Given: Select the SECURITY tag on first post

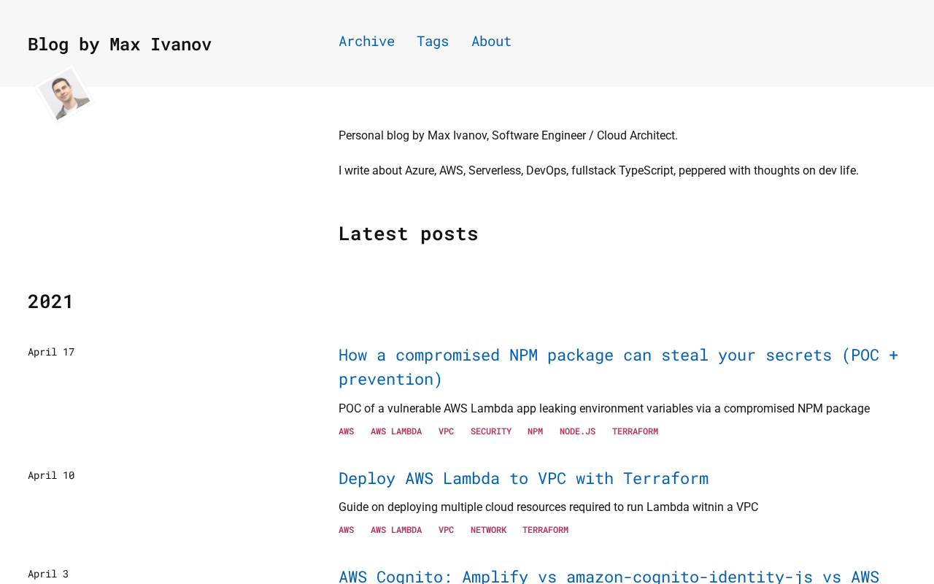Looking at the screenshot, I should tap(491, 431).
